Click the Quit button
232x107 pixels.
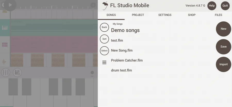tap(225, 6)
